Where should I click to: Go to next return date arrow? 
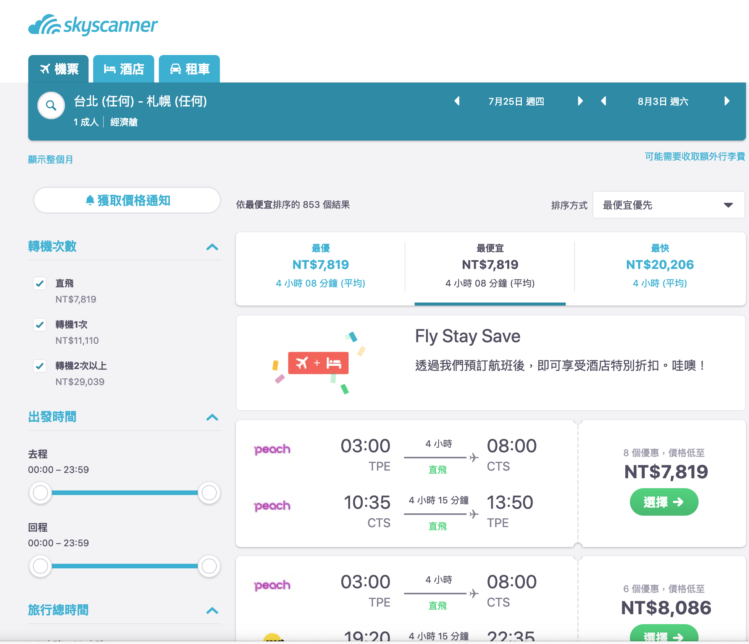click(x=726, y=101)
